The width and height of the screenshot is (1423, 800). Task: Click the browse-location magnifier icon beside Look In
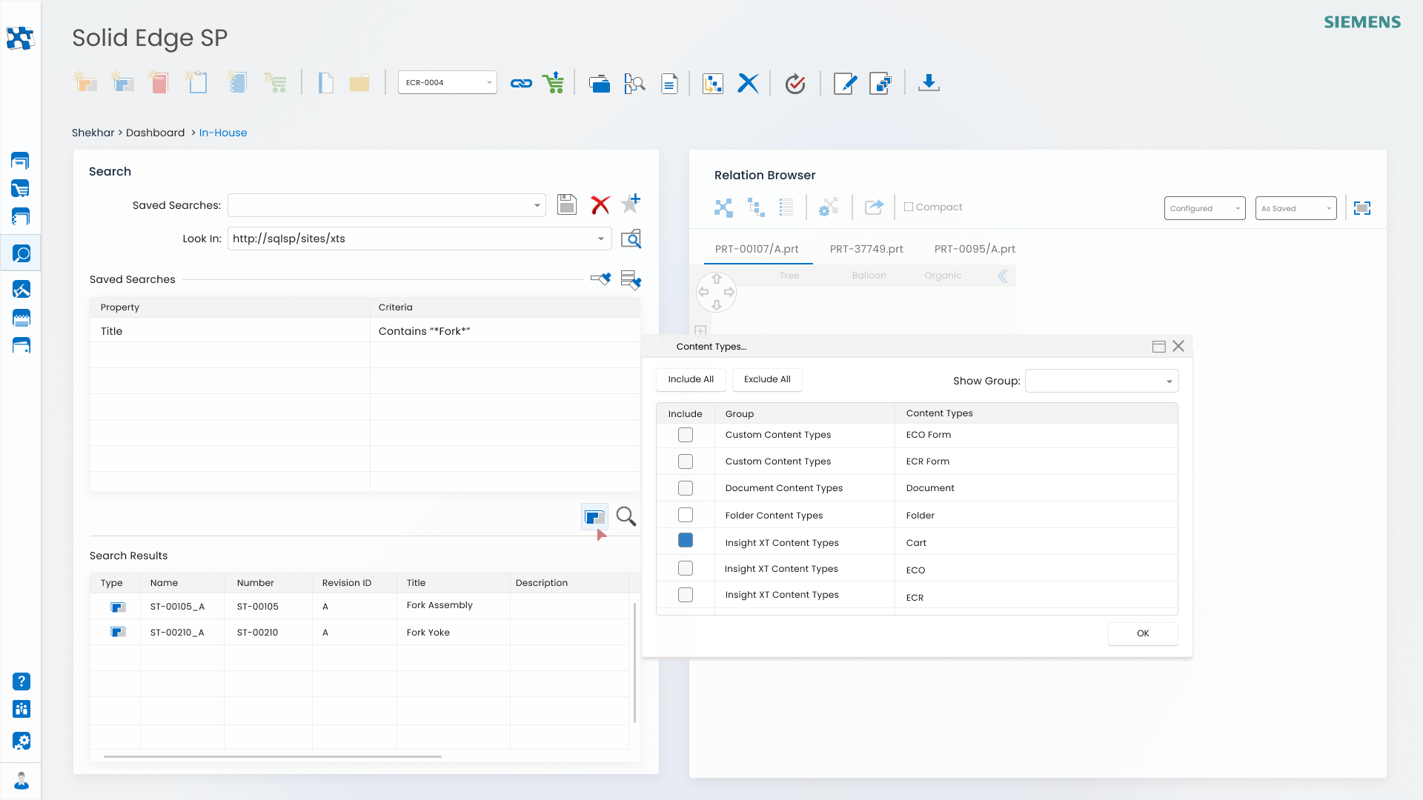[631, 239]
